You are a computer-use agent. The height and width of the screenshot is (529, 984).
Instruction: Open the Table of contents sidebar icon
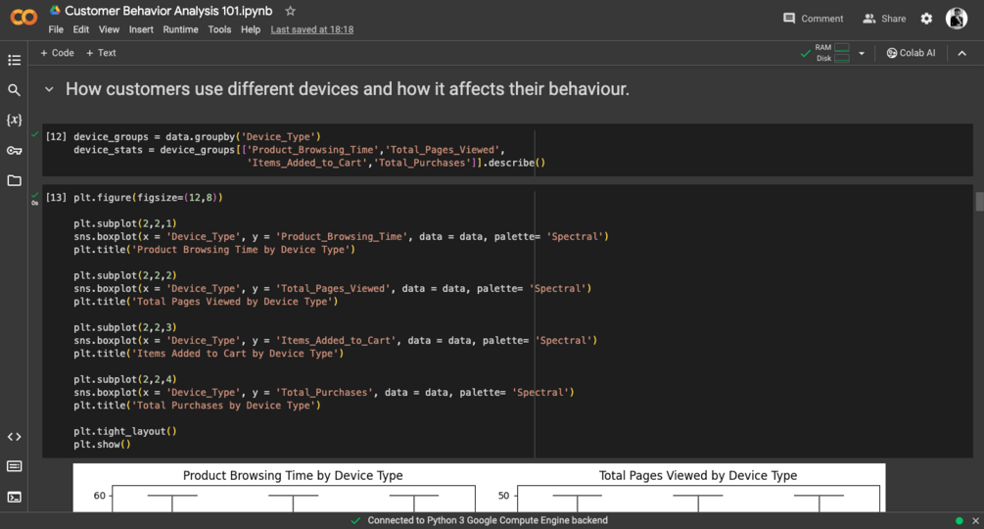point(14,60)
